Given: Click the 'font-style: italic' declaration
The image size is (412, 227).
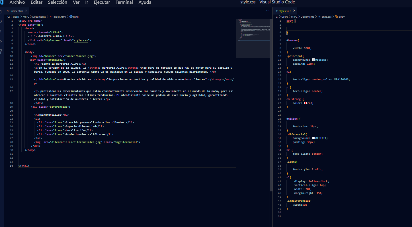Looking at the screenshot, I should [308, 169].
